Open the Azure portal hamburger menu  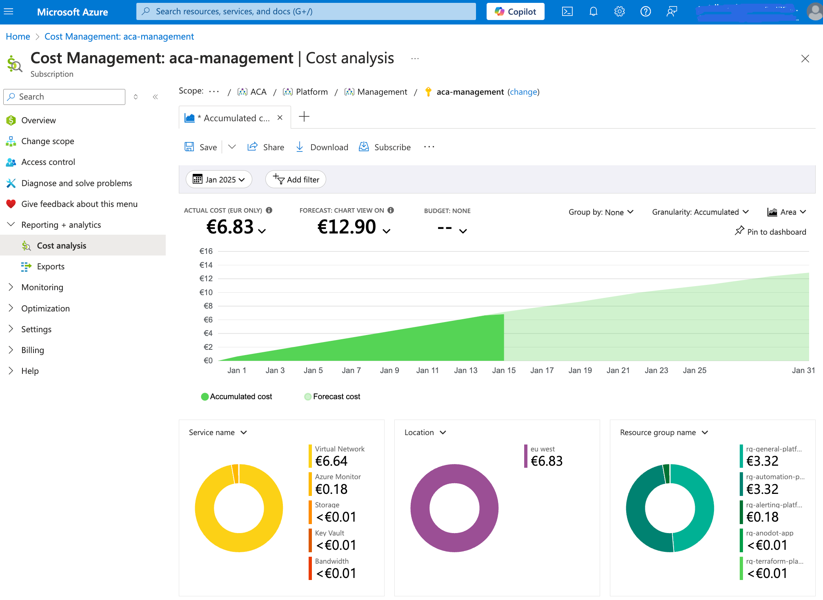9,12
